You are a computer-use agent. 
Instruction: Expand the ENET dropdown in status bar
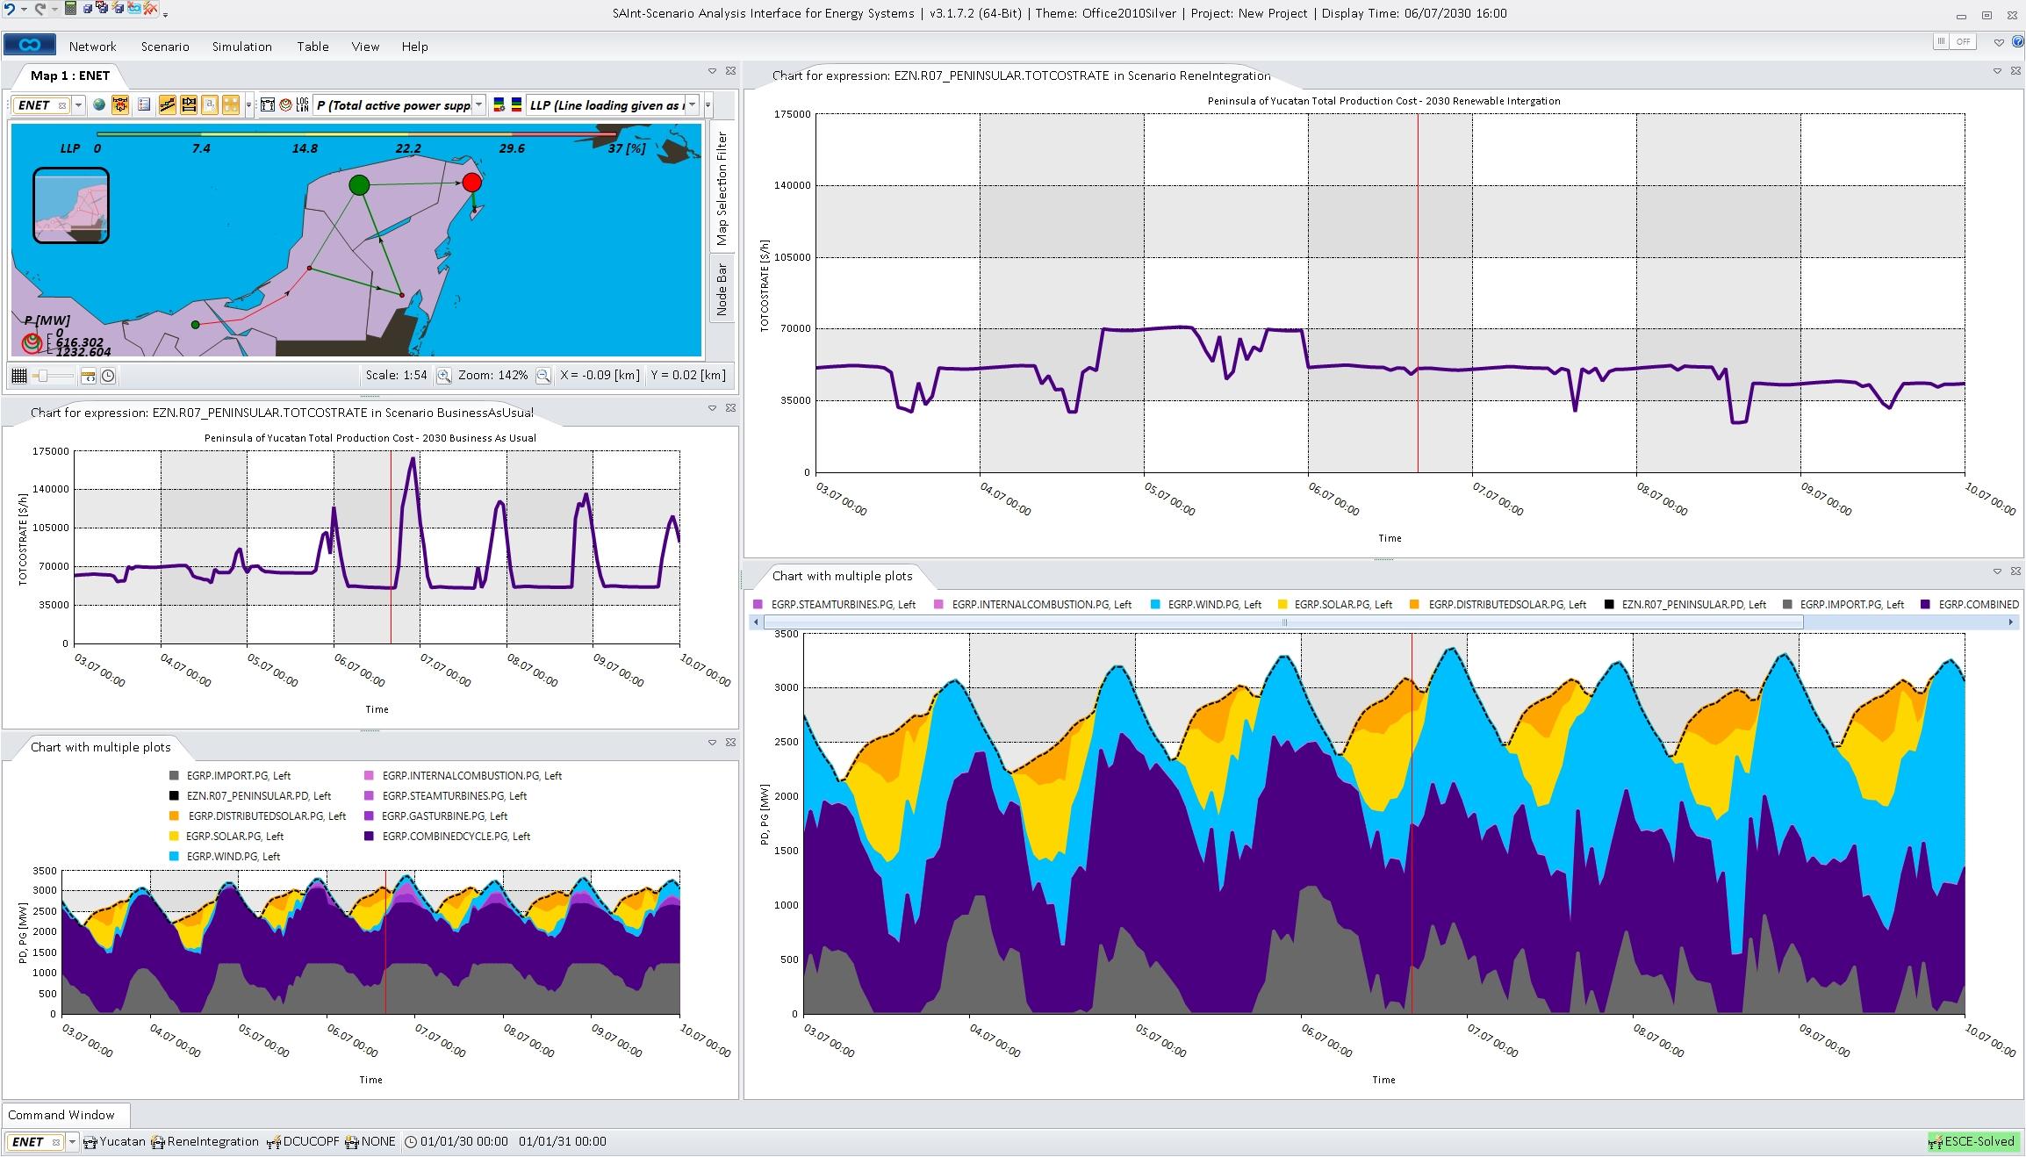pyautogui.click(x=73, y=1142)
